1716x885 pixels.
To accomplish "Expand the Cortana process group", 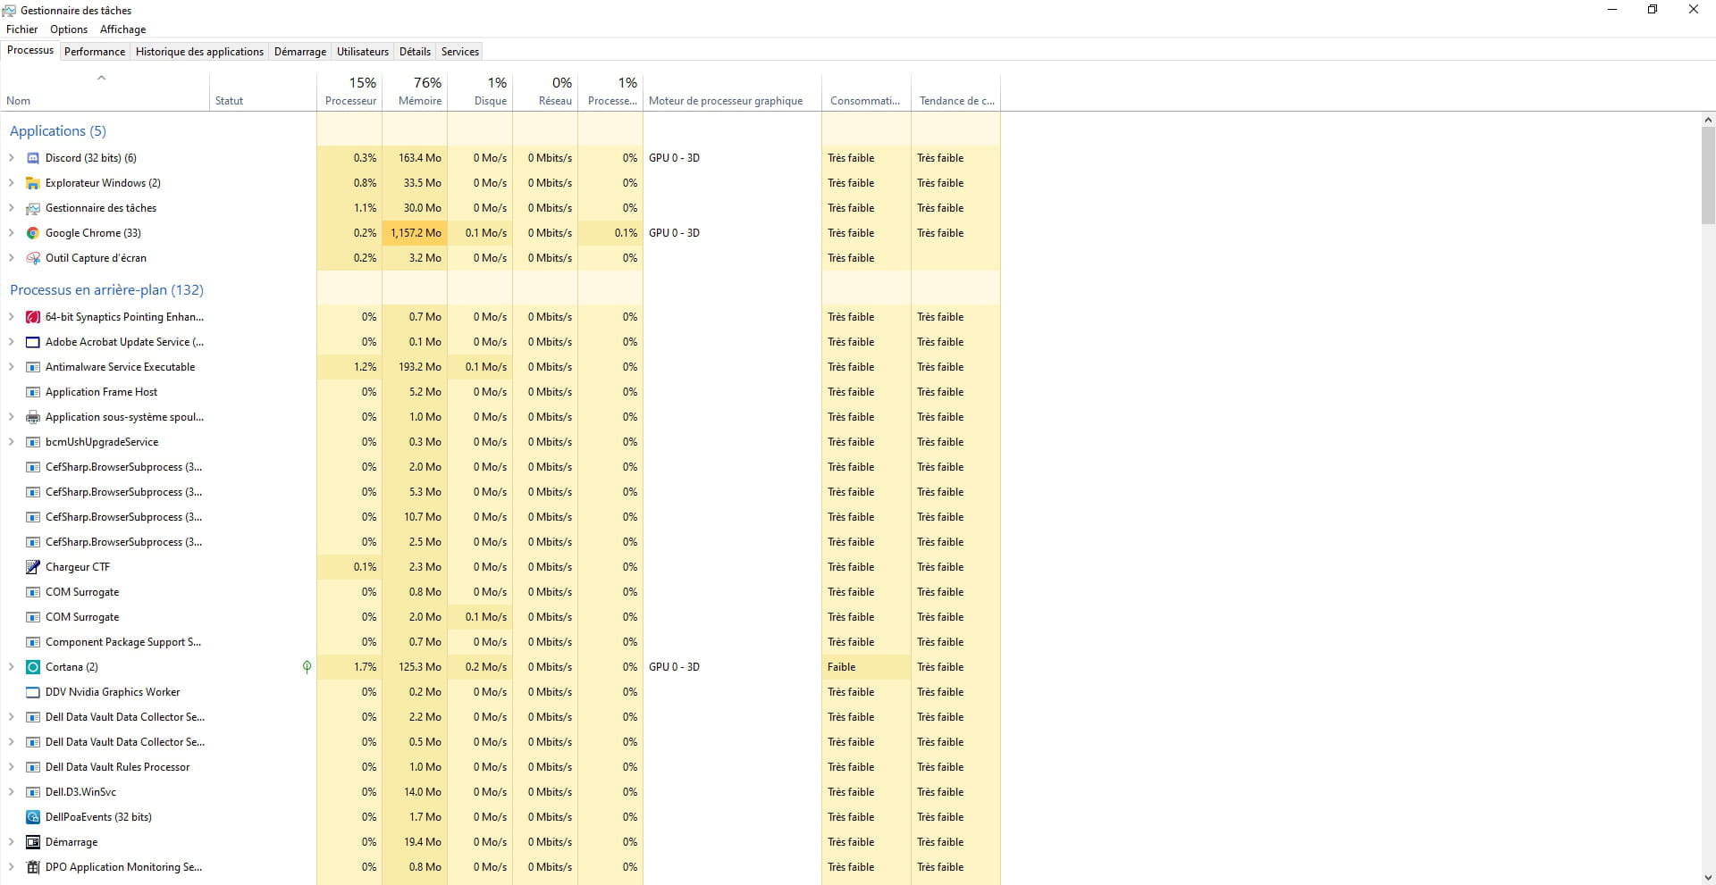I will point(12,667).
